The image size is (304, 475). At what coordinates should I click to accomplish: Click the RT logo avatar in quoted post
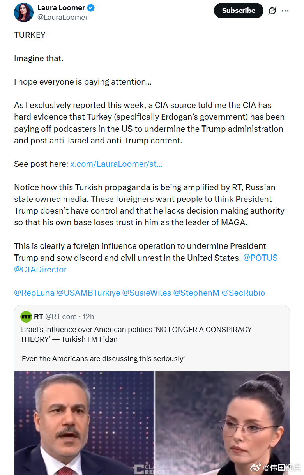coord(26,316)
